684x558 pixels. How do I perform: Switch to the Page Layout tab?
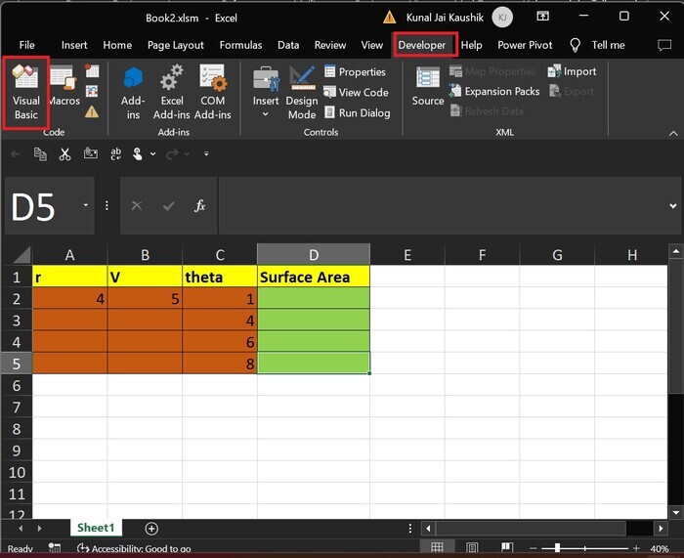tap(176, 45)
